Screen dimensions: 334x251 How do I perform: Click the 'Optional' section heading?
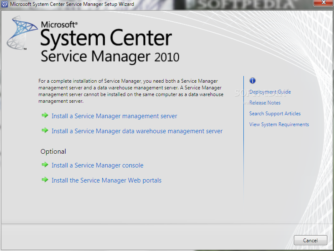coord(53,152)
